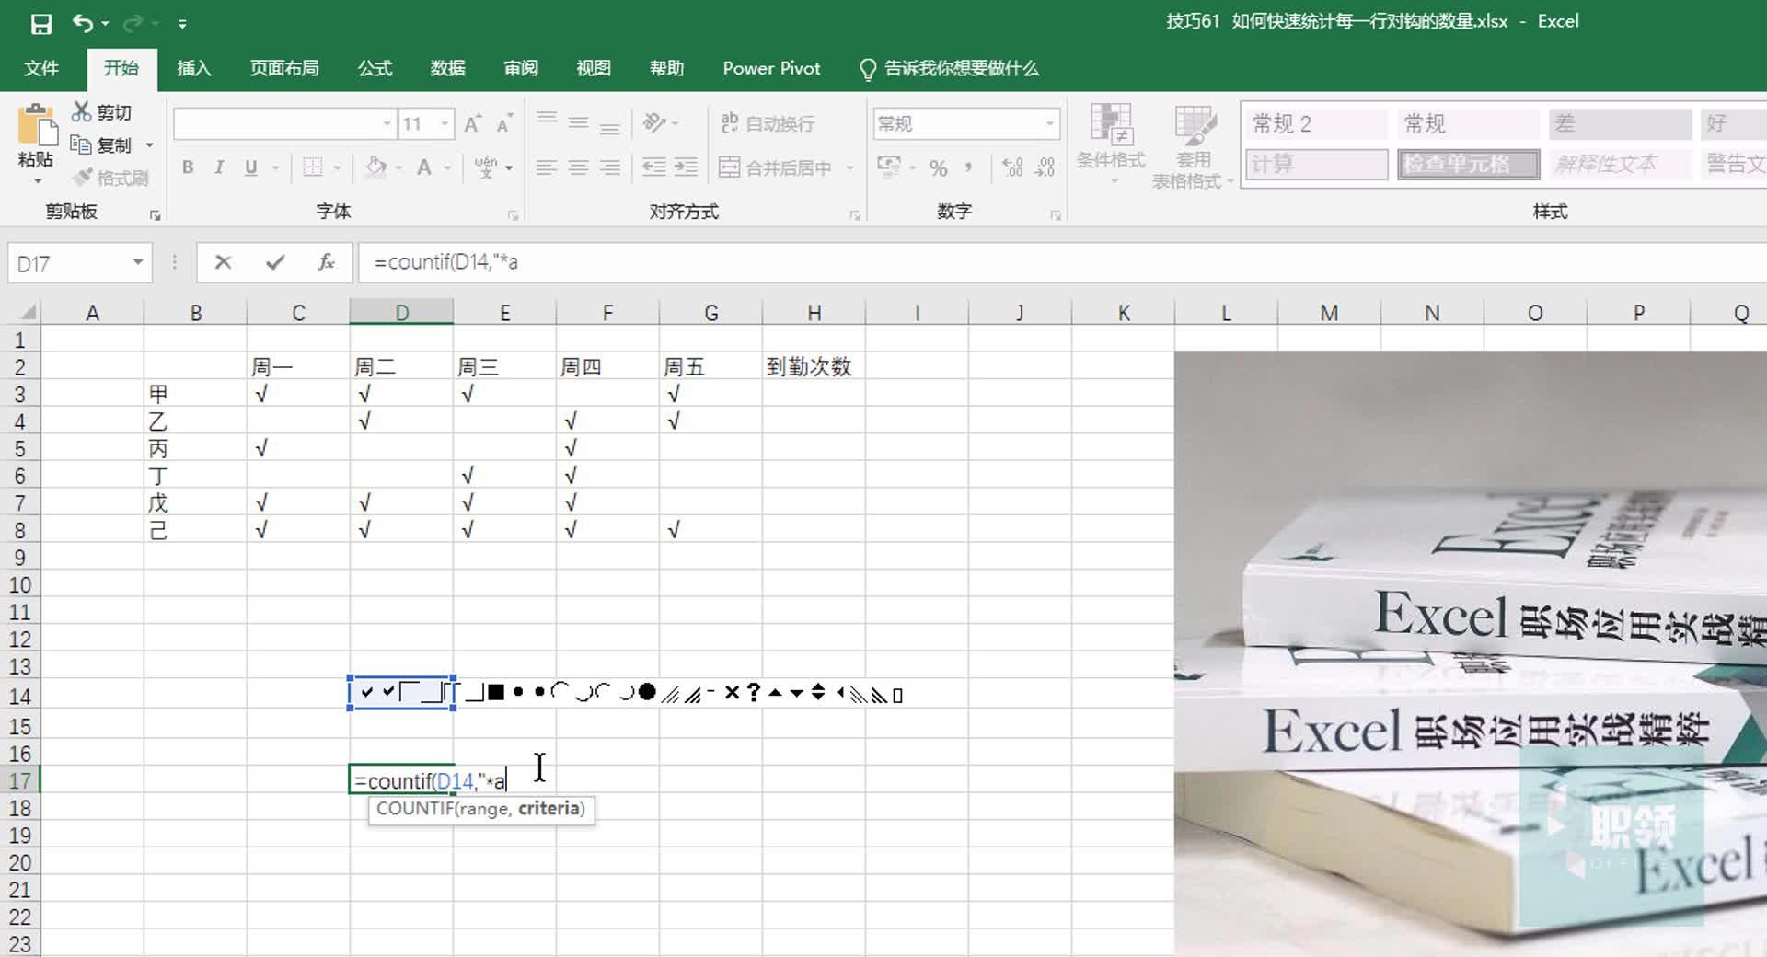Click the Cut scissors icon
Screen dimensions: 1767x957
coord(82,111)
